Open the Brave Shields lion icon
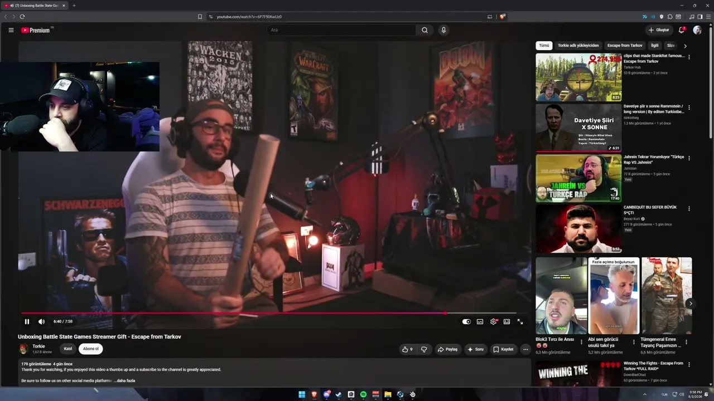Image resolution: width=714 pixels, height=401 pixels. pyautogui.click(x=502, y=17)
